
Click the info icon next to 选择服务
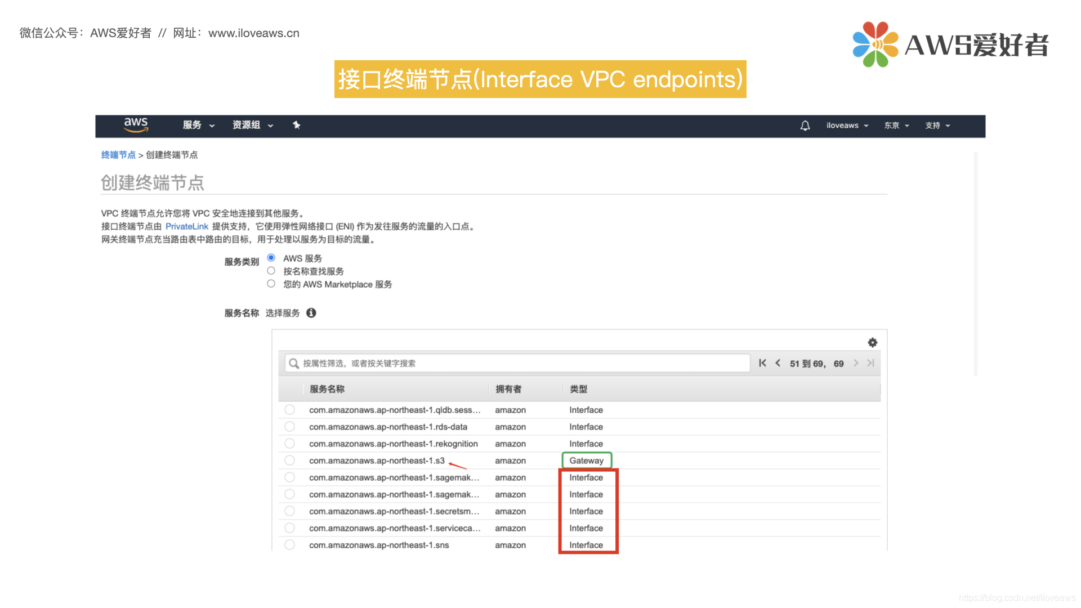click(311, 313)
